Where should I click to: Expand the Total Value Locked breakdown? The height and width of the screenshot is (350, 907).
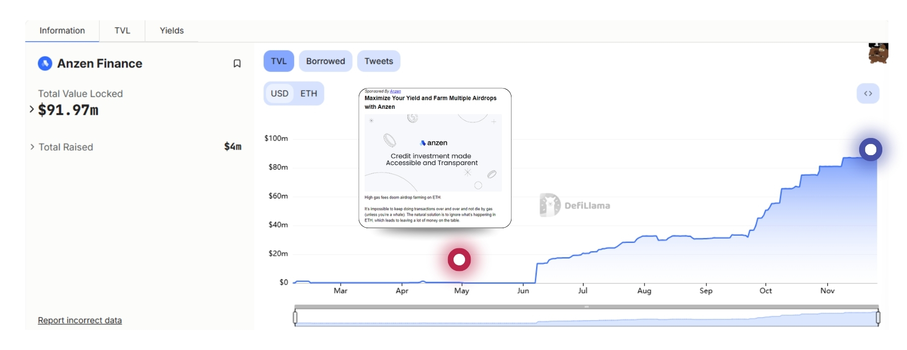(32, 109)
